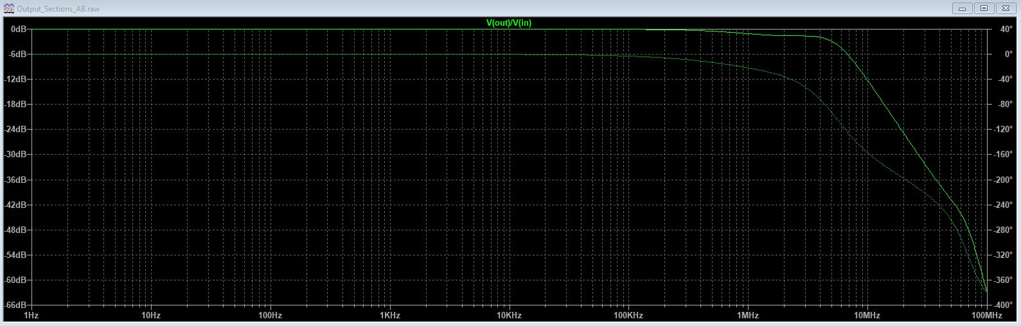Click the 100KHz frequency axis label
The height and width of the screenshot is (326, 1021).
pyautogui.click(x=628, y=316)
